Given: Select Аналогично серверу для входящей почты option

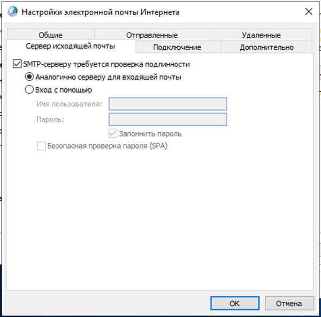Looking at the screenshot, I should click(x=29, y=77).
